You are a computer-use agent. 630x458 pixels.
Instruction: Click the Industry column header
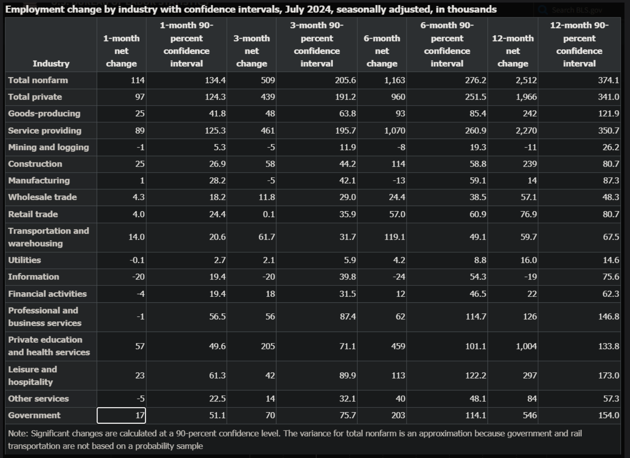coord(51,64)
